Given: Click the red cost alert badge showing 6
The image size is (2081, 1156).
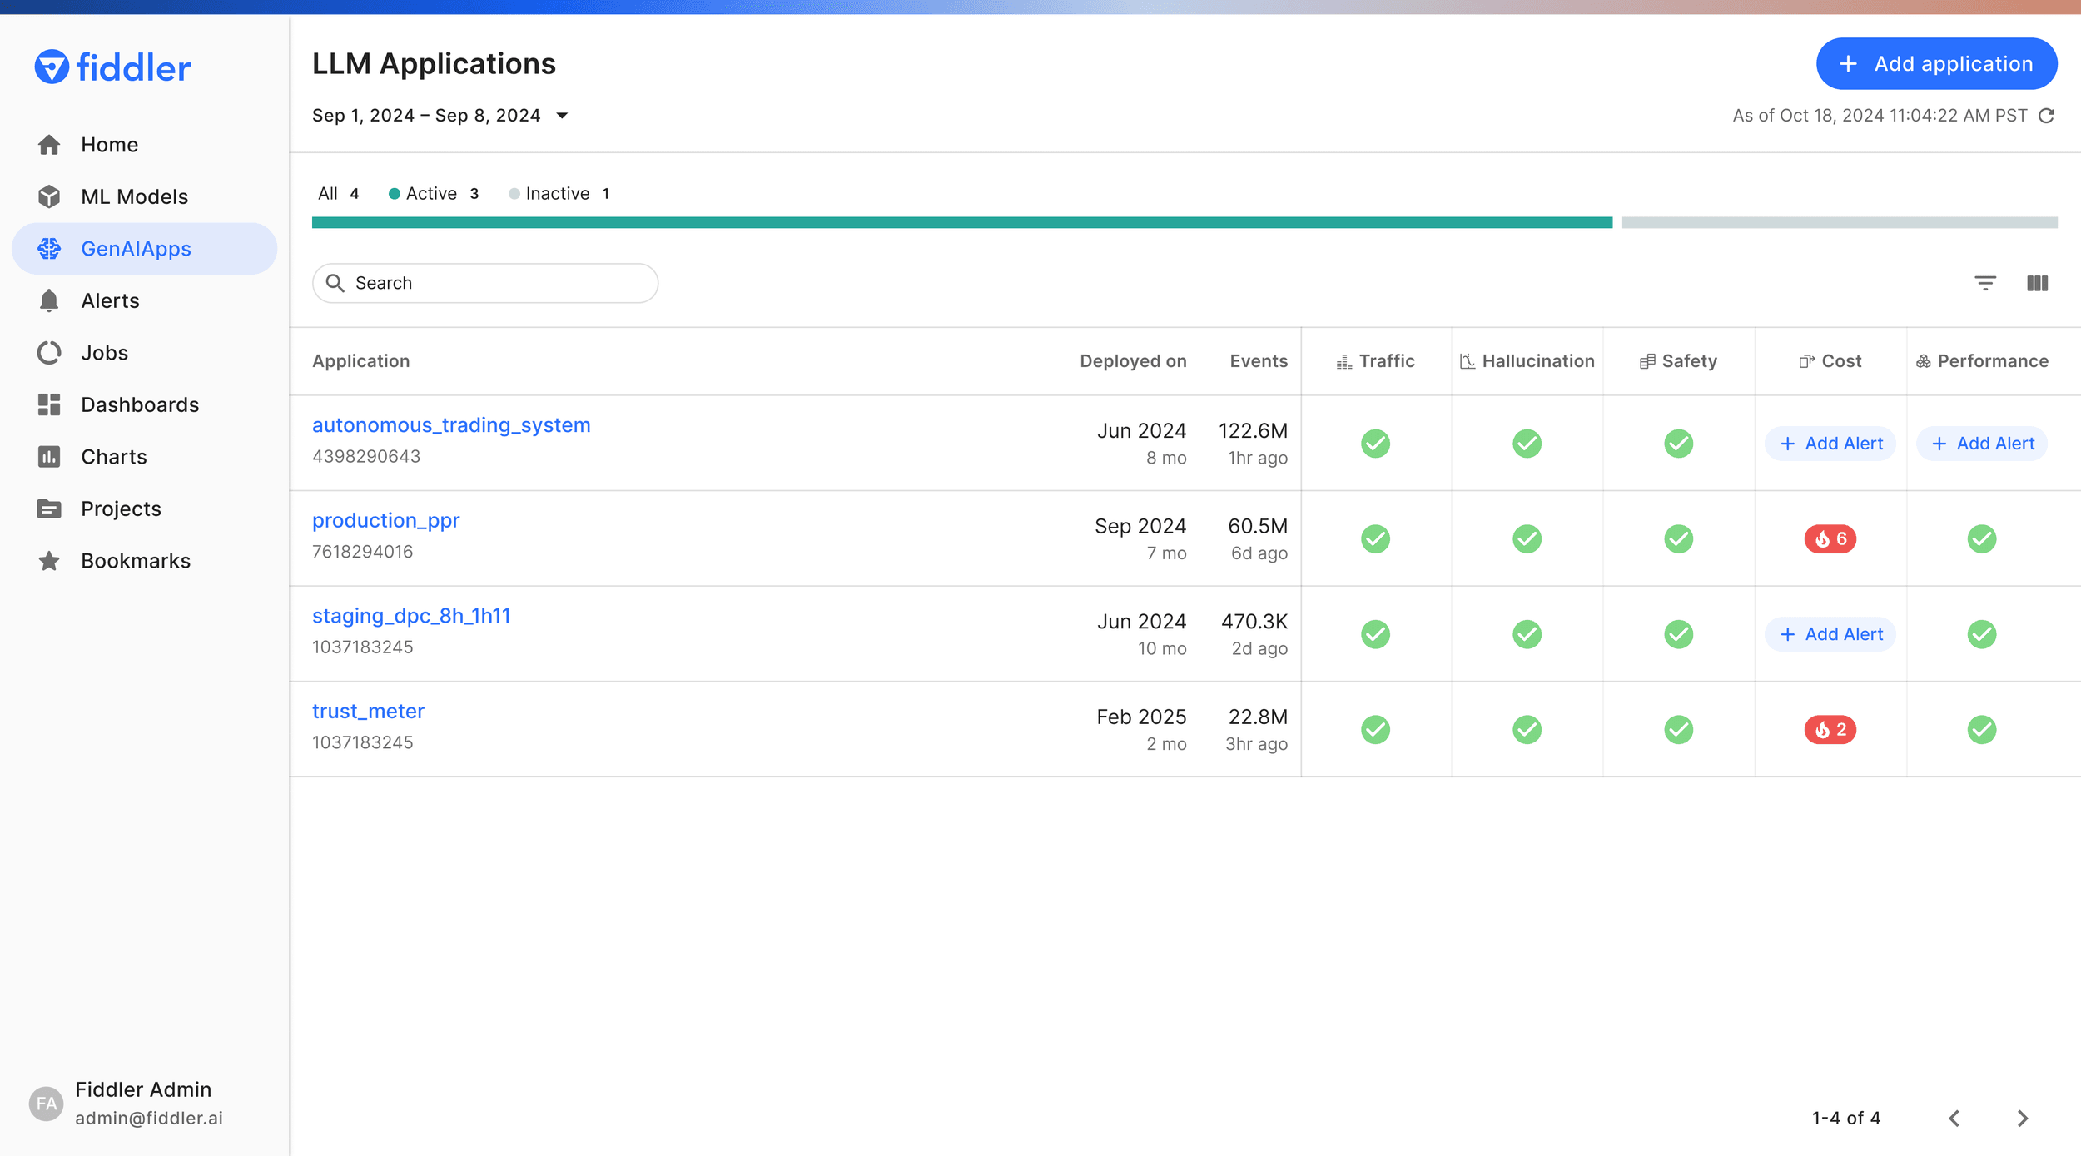Looking at the screenshot, I should pos(1830,538).
